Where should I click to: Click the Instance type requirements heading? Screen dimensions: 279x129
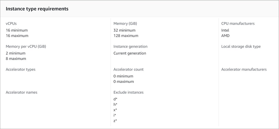(37, 9)
